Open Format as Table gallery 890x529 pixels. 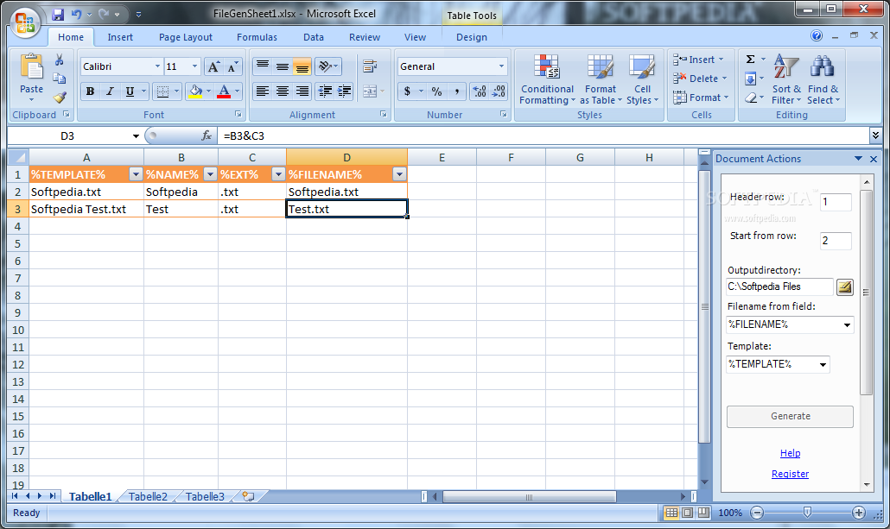click(x=601, y=79)
